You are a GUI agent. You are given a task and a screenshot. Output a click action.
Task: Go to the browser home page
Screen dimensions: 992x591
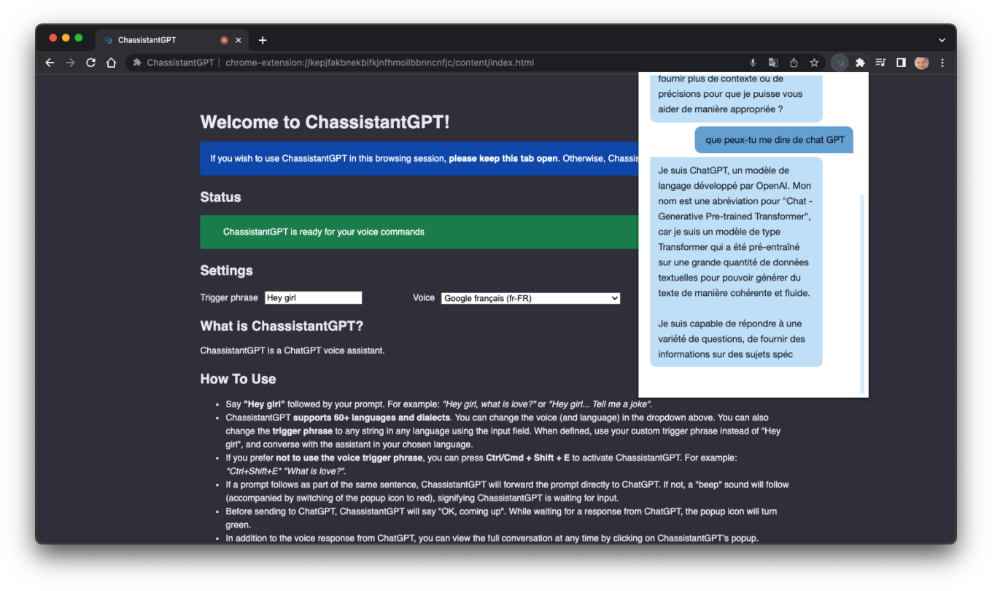pos(111,63)
